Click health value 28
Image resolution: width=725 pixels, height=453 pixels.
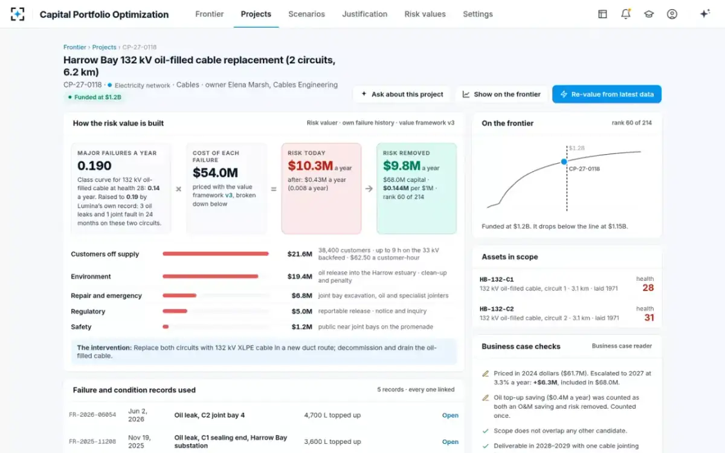(x=648, y=288)
